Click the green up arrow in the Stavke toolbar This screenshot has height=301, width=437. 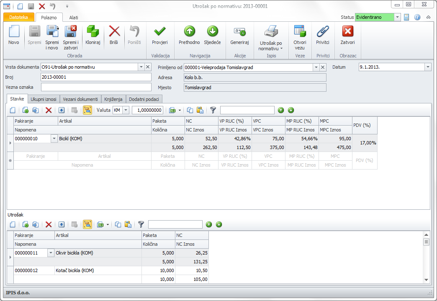tap(281, 110)
